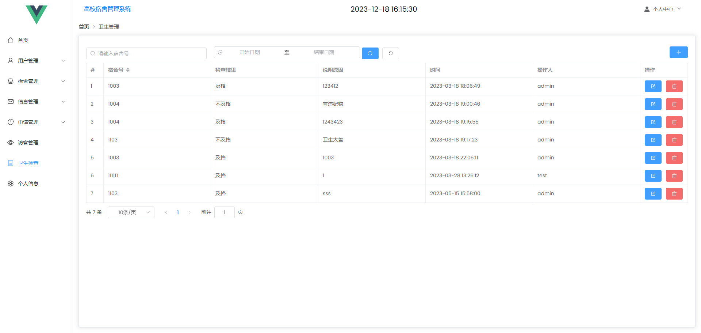Click the blue plus add button
Viewport: 701px width, 333px height.
678,52
